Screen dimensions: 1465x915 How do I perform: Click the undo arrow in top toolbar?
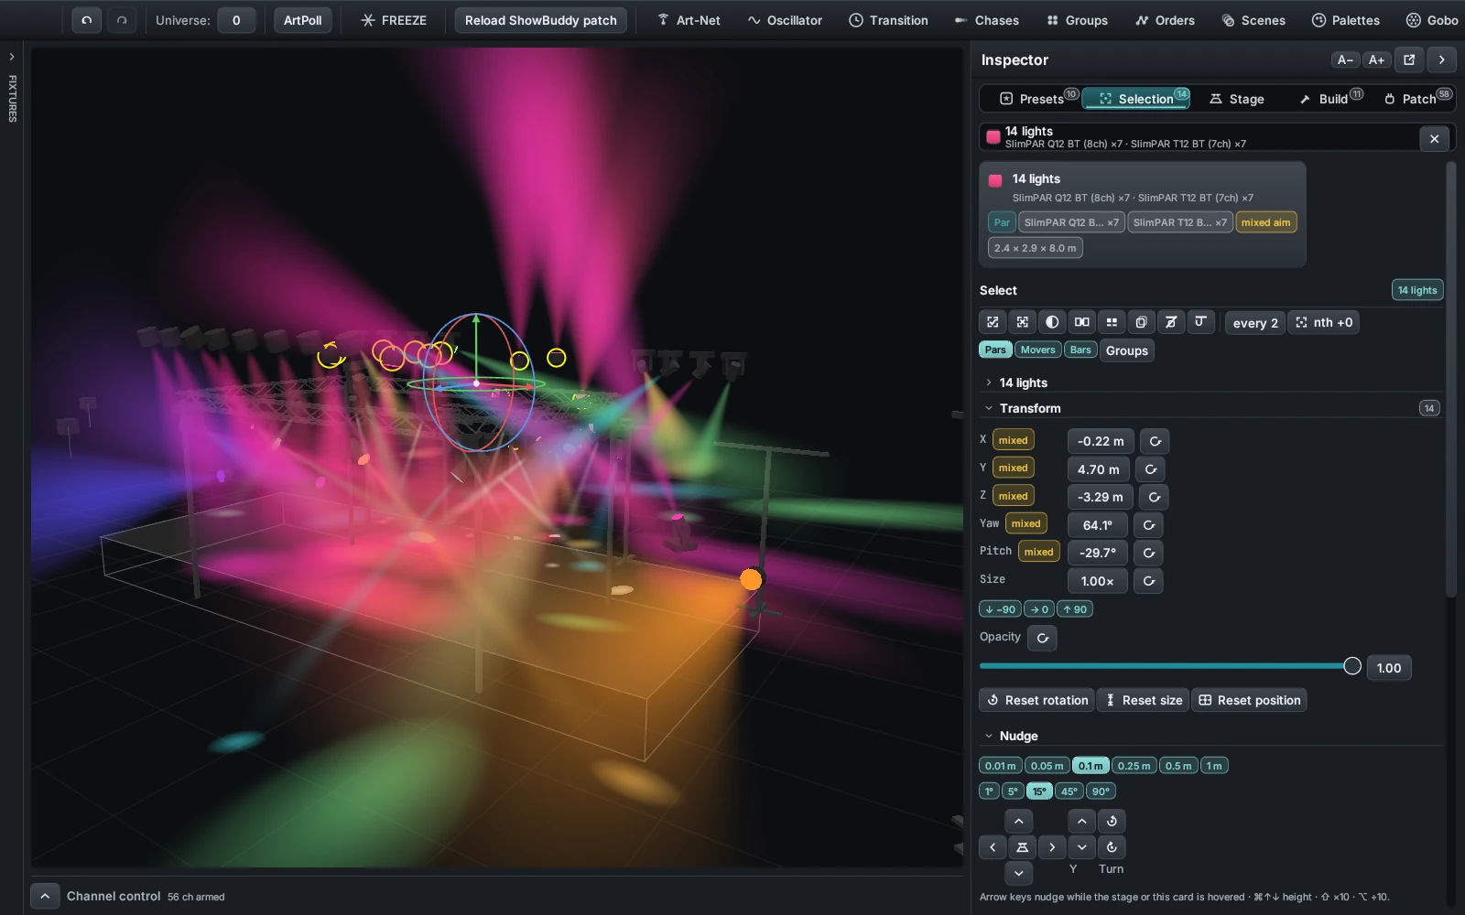(x=86, y=20)
